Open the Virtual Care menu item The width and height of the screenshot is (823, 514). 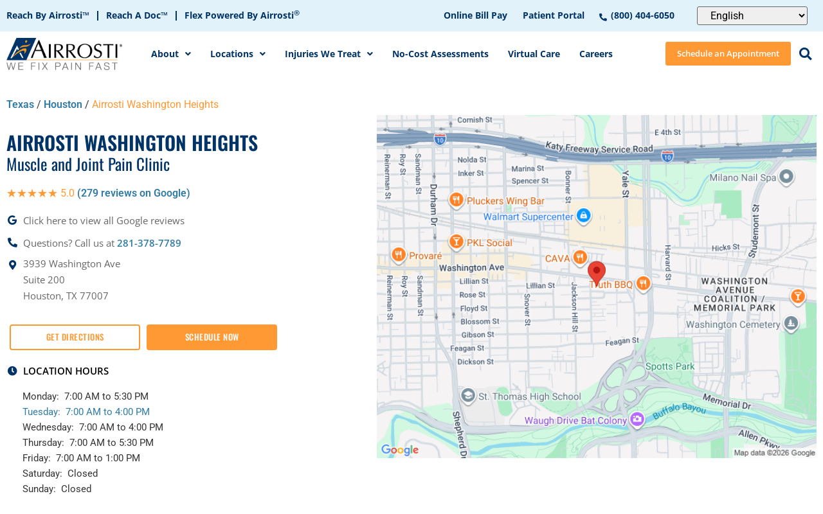534,54
